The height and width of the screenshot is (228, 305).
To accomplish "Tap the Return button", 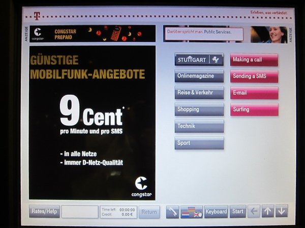I will point(149,212).
